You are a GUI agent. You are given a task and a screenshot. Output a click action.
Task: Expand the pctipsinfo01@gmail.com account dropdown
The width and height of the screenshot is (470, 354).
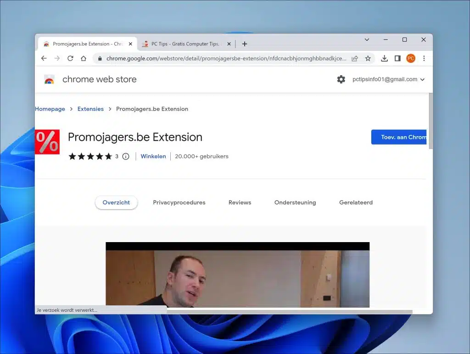pyautogui.click(x=422, y=80)
